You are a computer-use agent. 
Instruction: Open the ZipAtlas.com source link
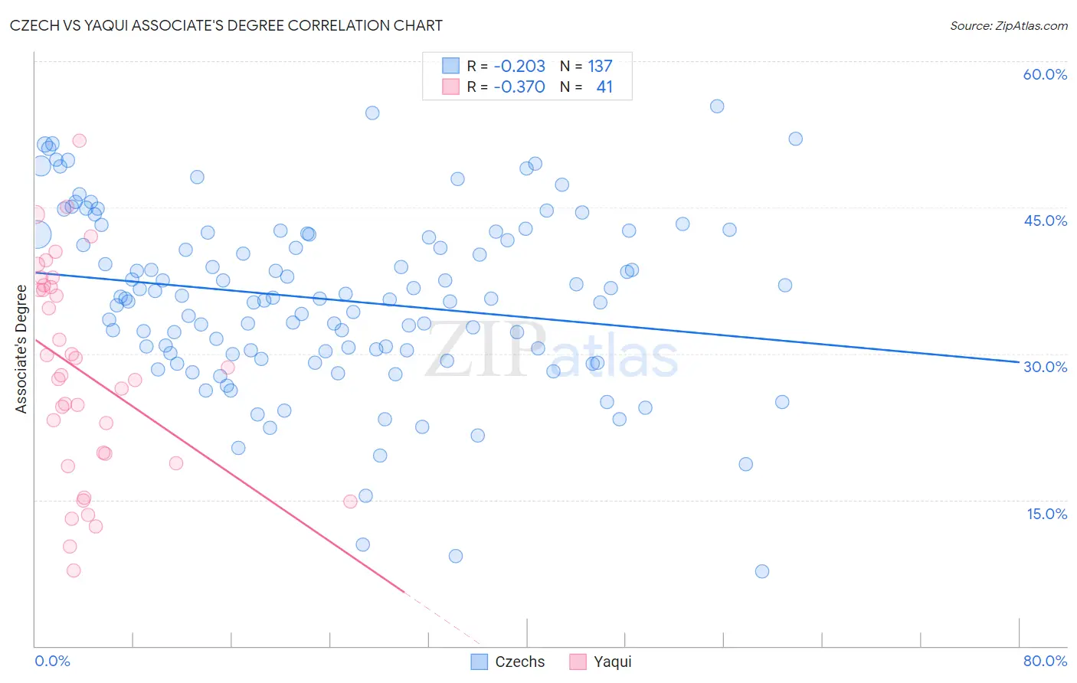[x=1009, y=25]
